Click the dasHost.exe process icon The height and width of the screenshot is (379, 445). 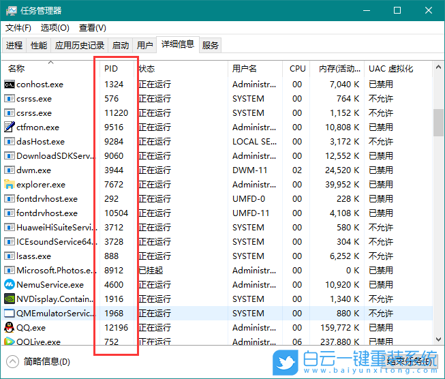[x=10, y=141]
